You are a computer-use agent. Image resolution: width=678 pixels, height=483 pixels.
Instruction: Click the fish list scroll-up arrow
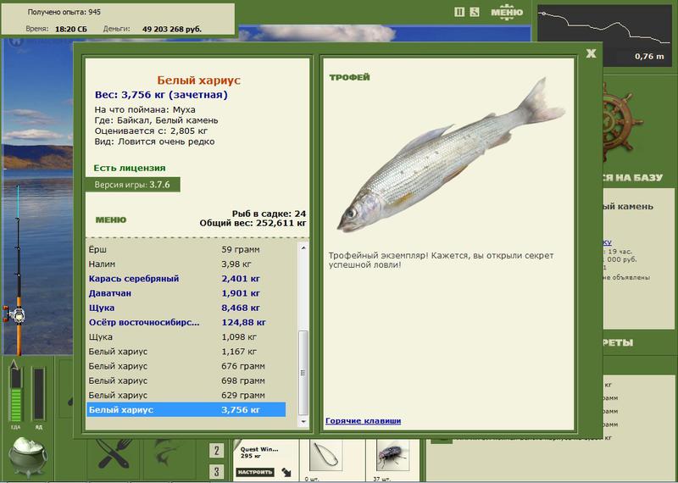303,247
